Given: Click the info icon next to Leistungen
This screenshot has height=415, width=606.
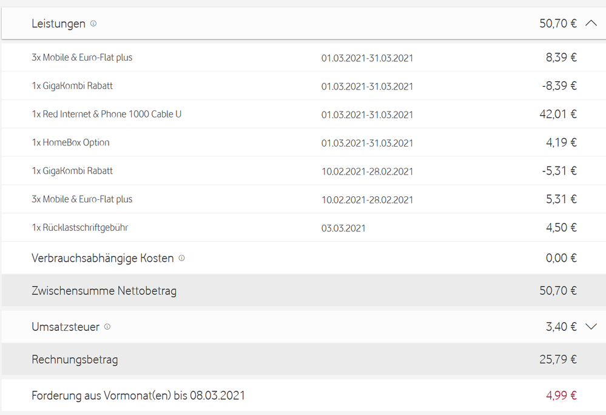Looking at the screenshot, I should point(93,24).
